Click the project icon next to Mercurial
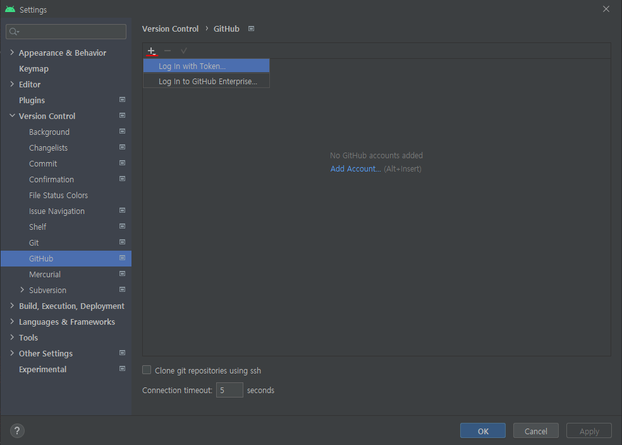 [x=122, y=273]
